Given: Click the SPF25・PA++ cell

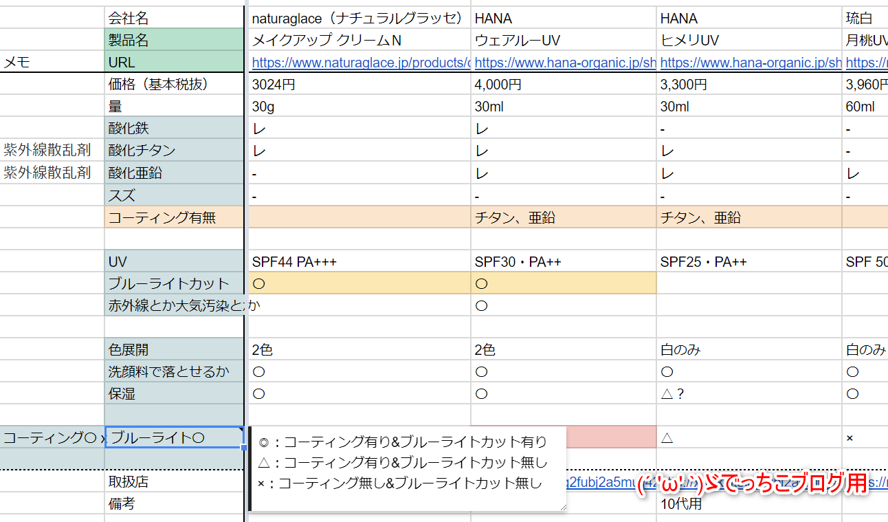Looking at the screenshot, I should coord(749,261).
